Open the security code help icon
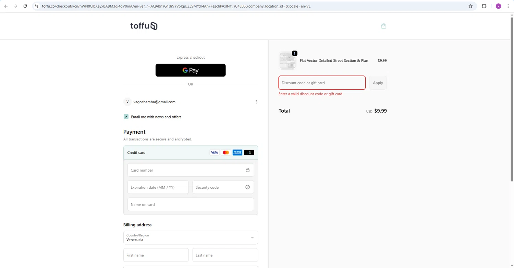This screenshot has height=268, width=514. click(247, 187)
